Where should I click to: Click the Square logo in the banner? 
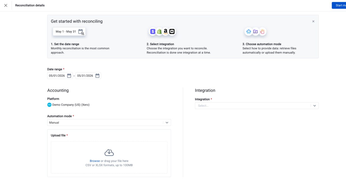click(x=172, y=32)
